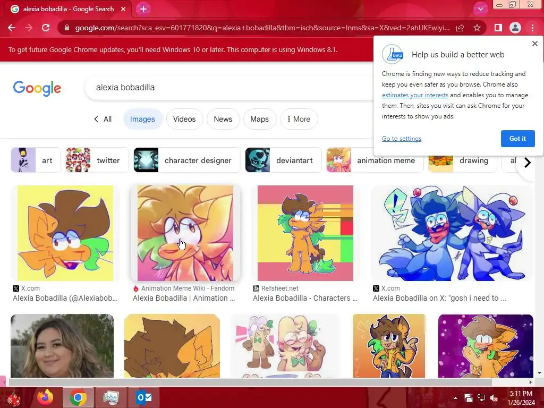Viewport: 544px width, 408px height.
Task: Click Animation Meme Wiki - Fandom source
Action: point(188,288)
